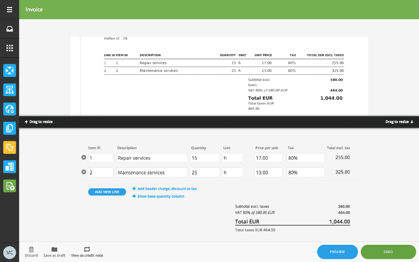Click Add header charge, discount or tax
Viewport: 419px width, 262px height.
click(164, 189)
